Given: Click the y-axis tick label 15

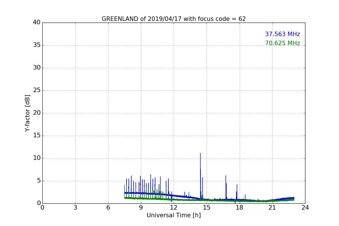Looking at the screenshot, I should [37, 136].
